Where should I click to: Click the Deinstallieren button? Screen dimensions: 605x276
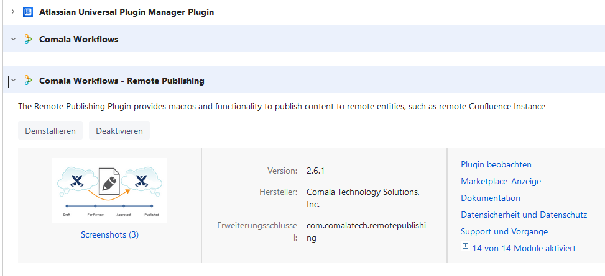click(x=50, y=131)
